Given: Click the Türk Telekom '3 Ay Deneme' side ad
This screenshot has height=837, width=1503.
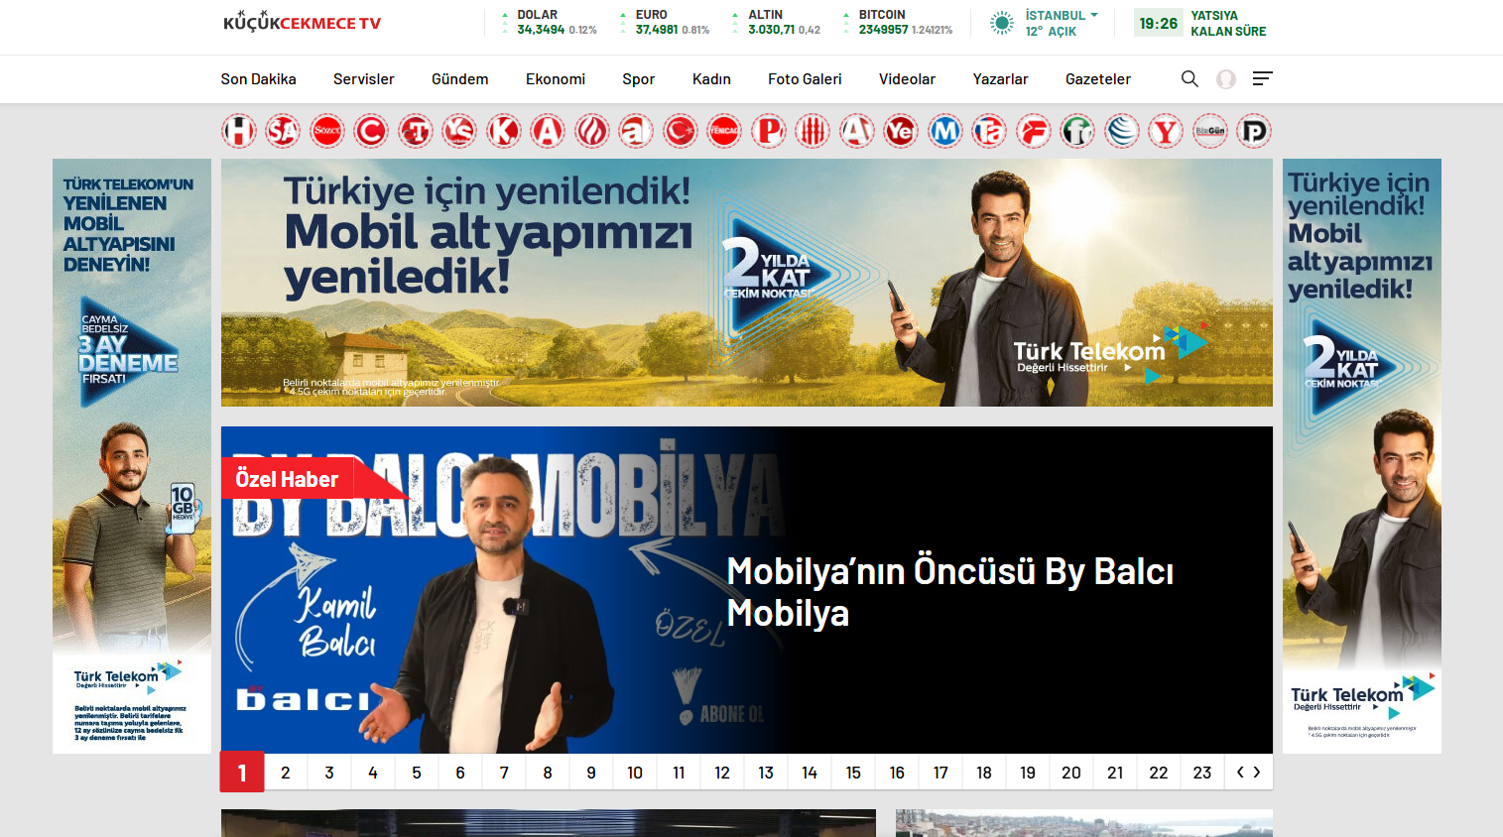Looking at the screenshot, I should pos(132,456).
